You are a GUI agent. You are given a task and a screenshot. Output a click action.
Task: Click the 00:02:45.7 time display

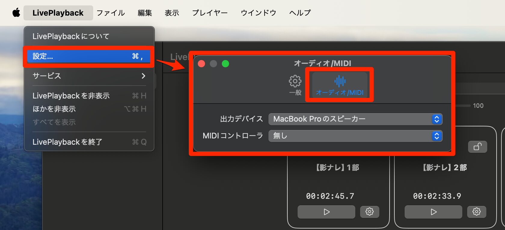click(330, 196)
